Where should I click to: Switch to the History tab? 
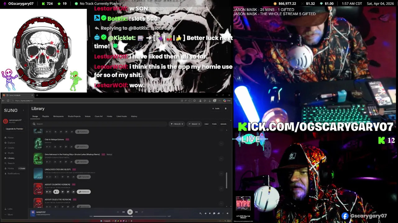point(134,116)
